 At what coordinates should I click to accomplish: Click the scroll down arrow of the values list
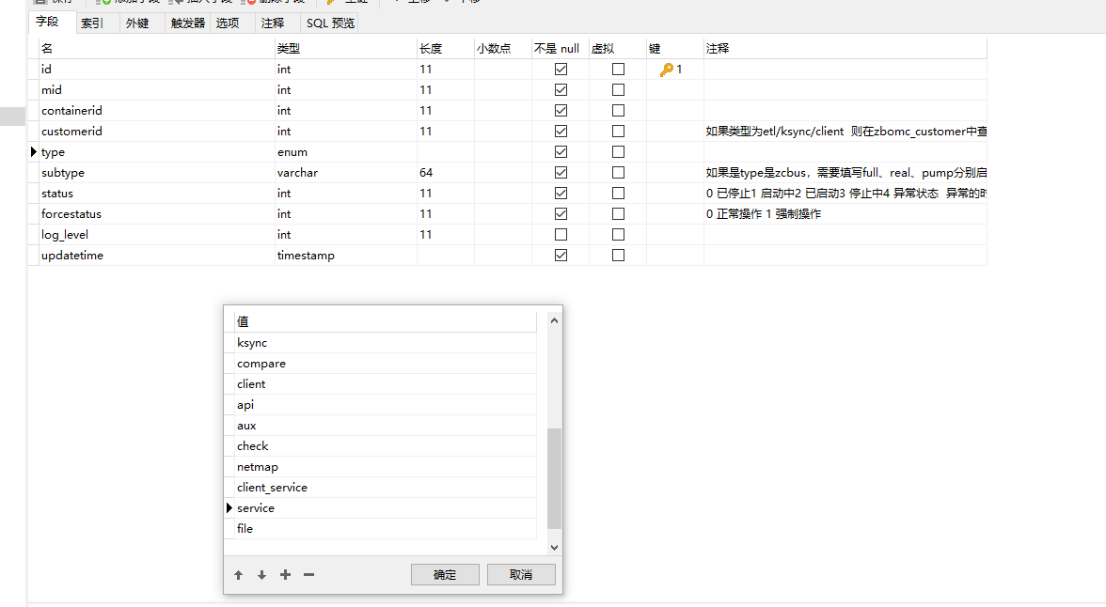click(554, 547)
